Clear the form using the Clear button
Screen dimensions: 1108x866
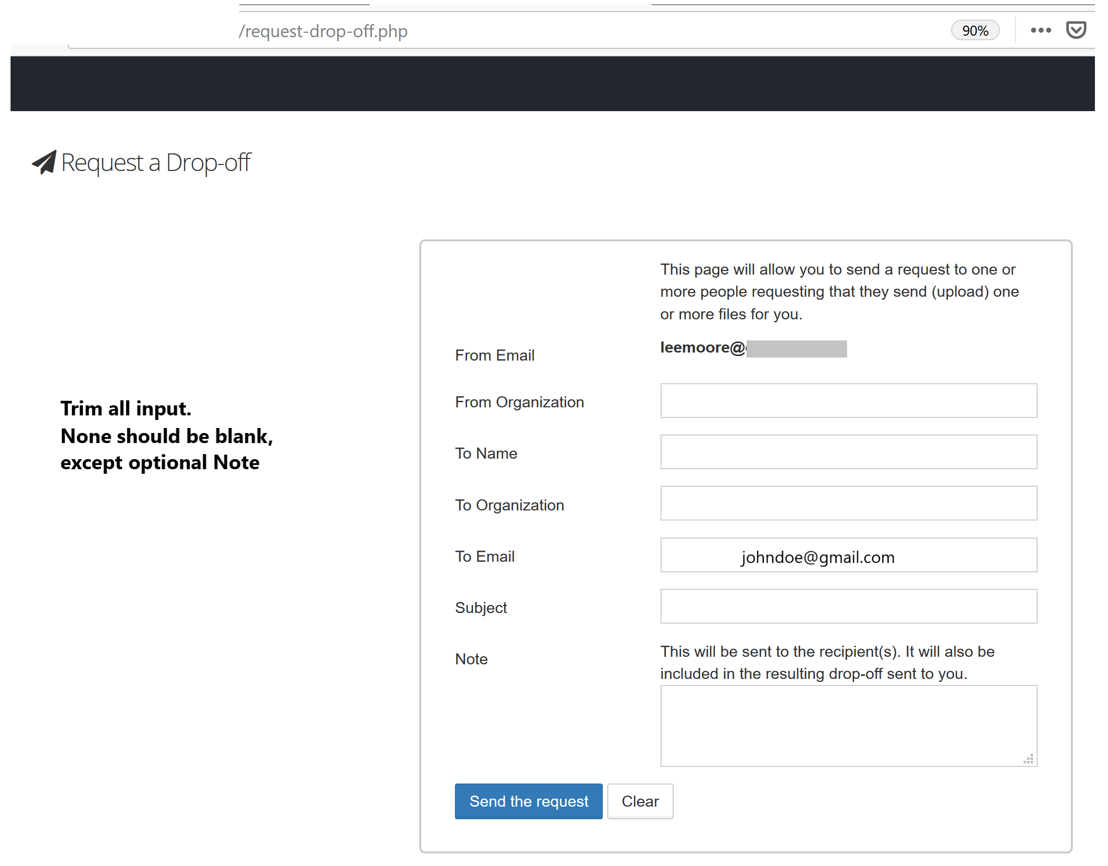640,801
